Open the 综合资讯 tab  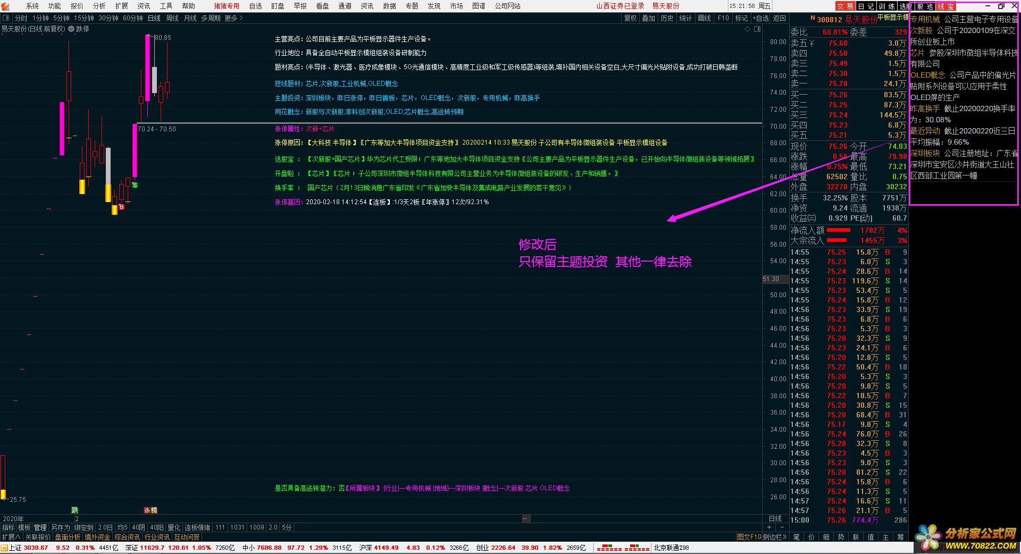tap(127, 537)
